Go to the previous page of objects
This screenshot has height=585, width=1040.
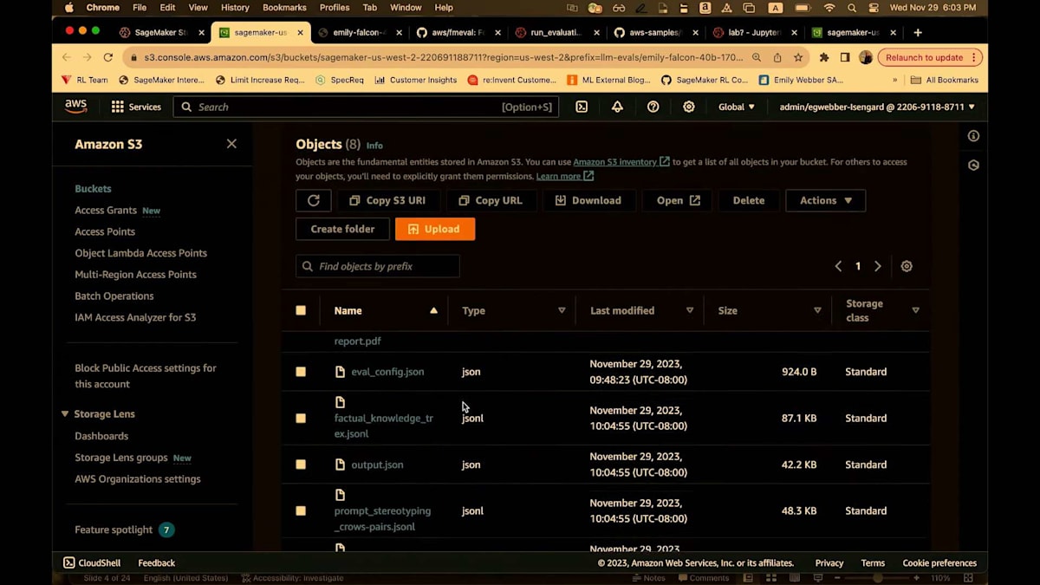tap(838, 266)
